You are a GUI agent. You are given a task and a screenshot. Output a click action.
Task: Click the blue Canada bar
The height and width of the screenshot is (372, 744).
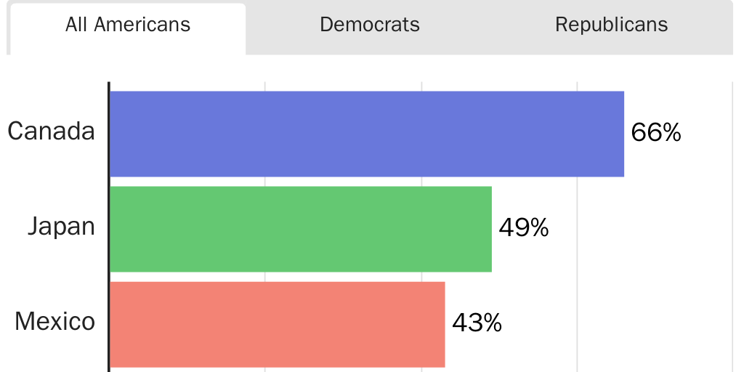coord(366,134)
